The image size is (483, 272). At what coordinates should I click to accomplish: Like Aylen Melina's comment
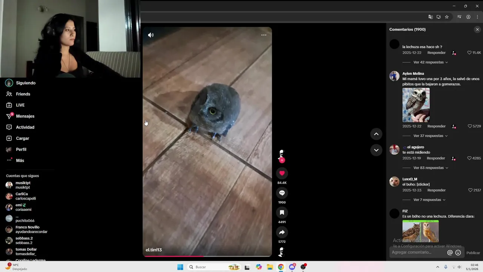(469, 126)
